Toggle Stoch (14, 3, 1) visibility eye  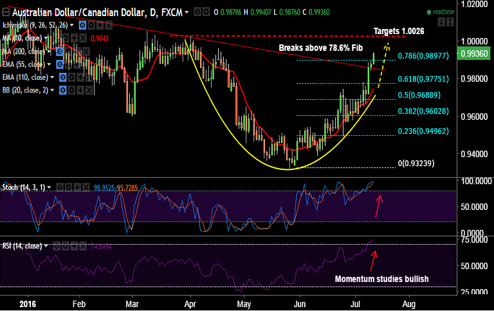(x=60, y=187)
